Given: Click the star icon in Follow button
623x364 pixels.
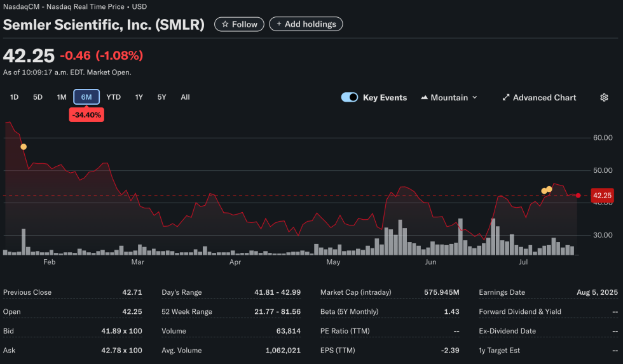Looking at the screenshot, I should [225, 24].
